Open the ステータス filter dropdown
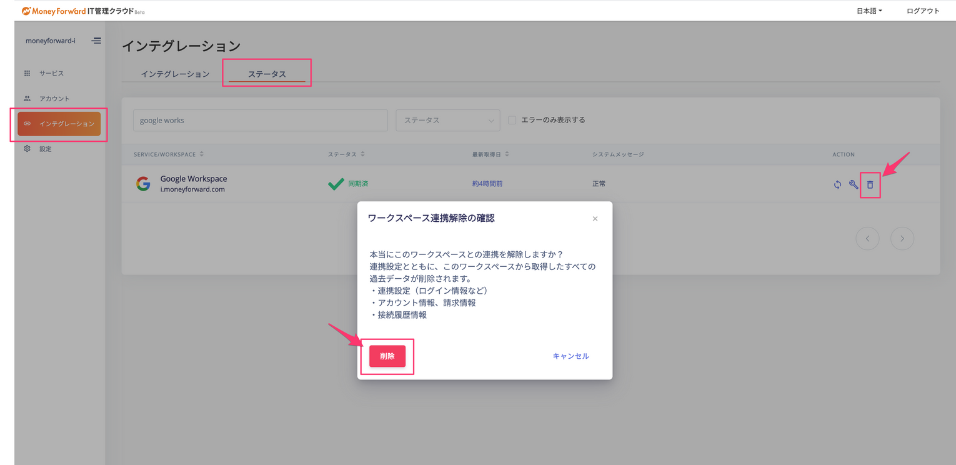The height and width of the screenshot is (465, 956). tap(448, 120)
